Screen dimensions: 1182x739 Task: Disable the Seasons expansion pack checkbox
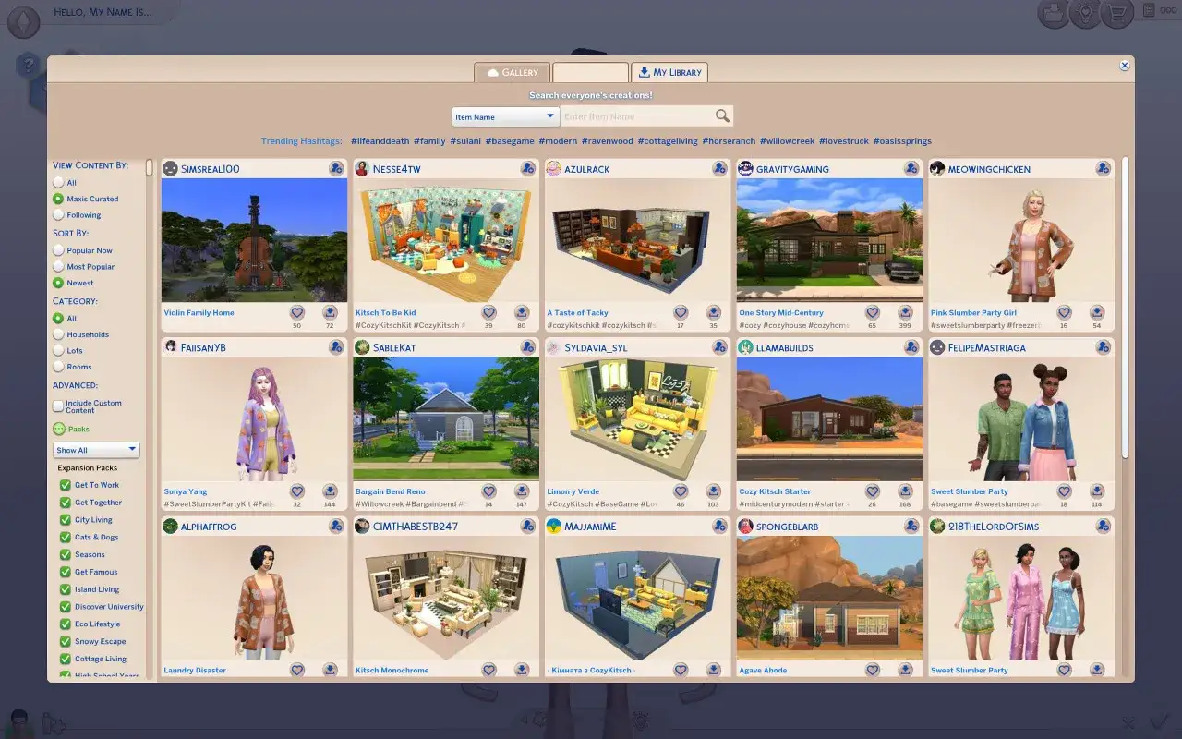click(64, 554)
